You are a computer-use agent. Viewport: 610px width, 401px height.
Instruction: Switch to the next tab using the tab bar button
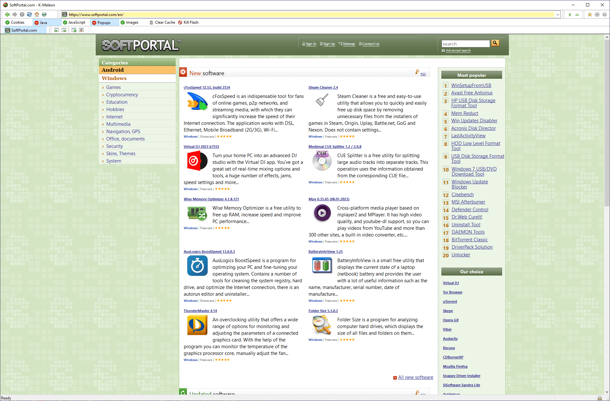pos(64,30)
